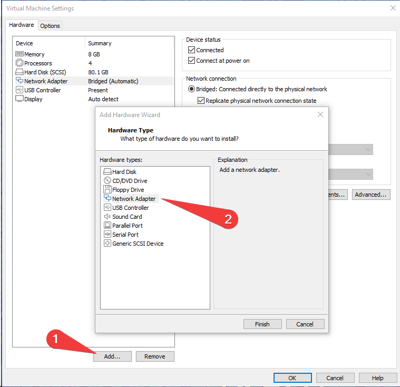The width and height of the screenshot is (400, 387).
Task: Click the '8 GB' memory summary
Action: (94, 54)
